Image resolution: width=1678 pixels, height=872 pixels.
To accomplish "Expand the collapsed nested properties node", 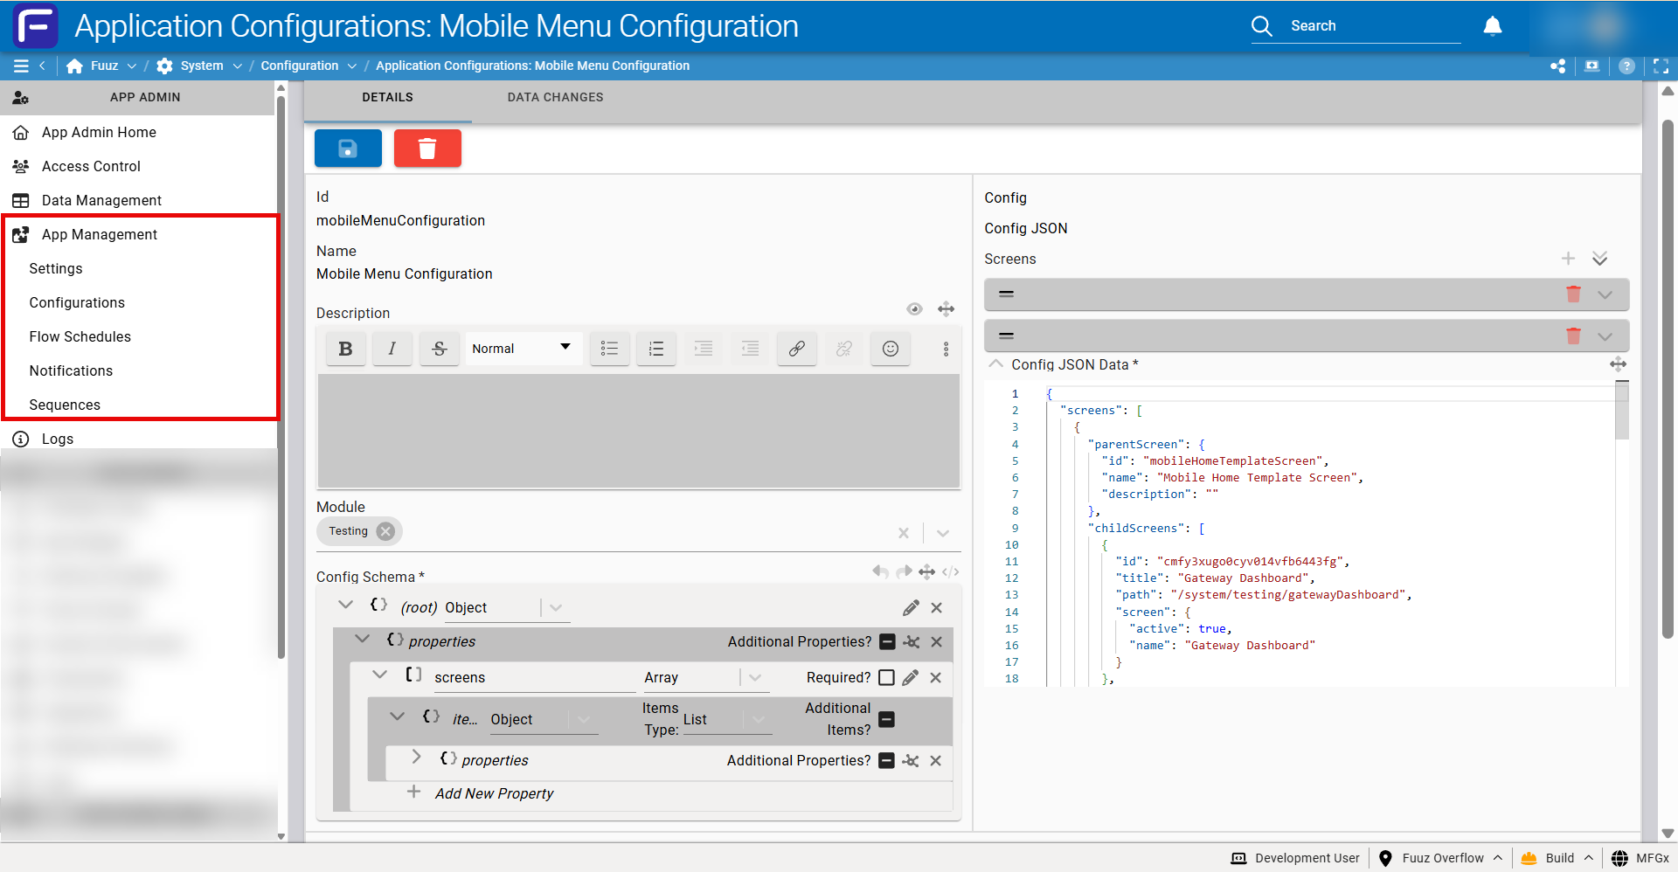I will pyautogui.click(x=417, y=757).
